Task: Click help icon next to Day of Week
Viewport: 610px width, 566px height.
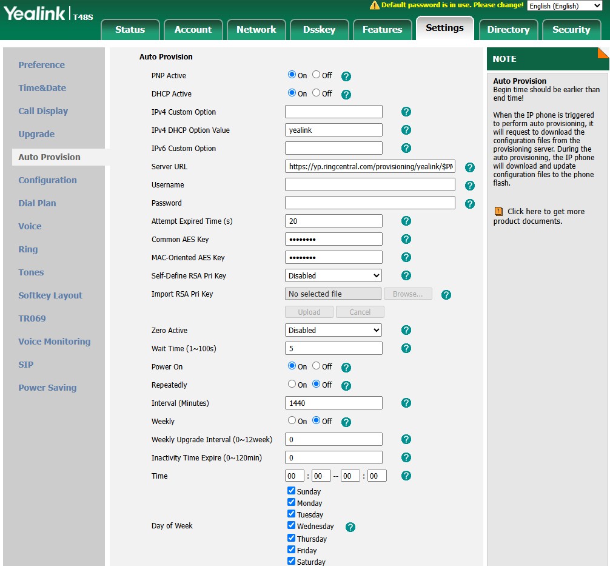Action: (350, 527)
